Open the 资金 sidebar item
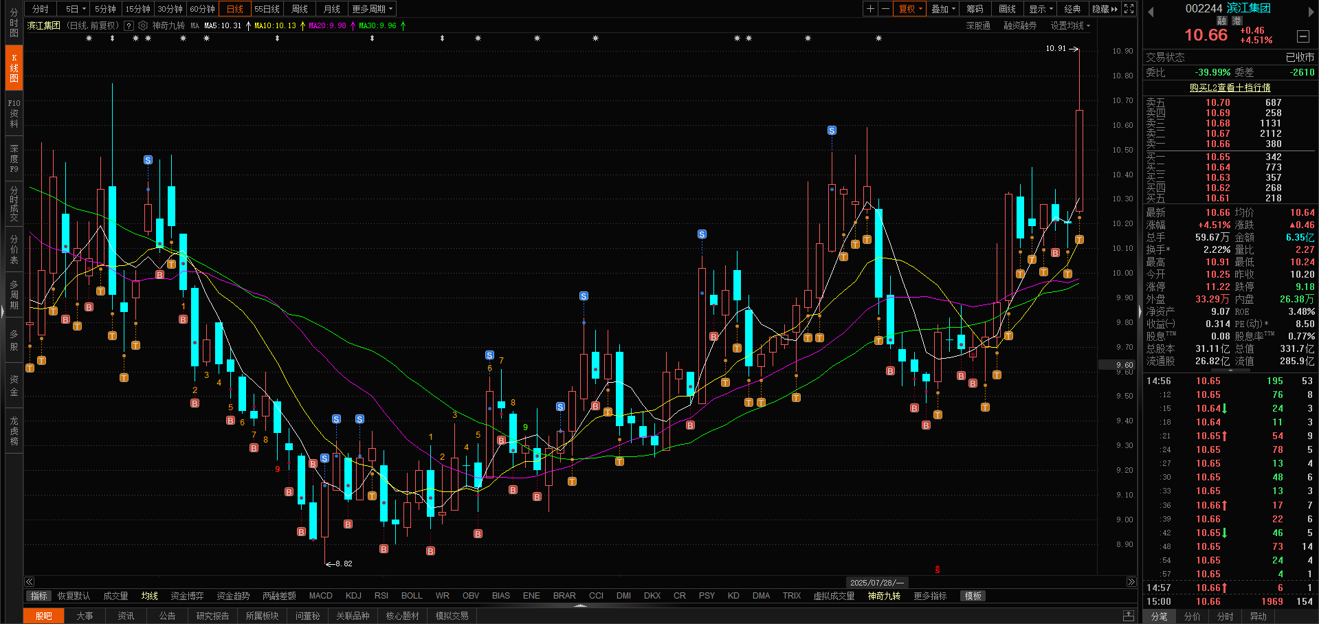1319x624 pixels. [x=14, y=385]
